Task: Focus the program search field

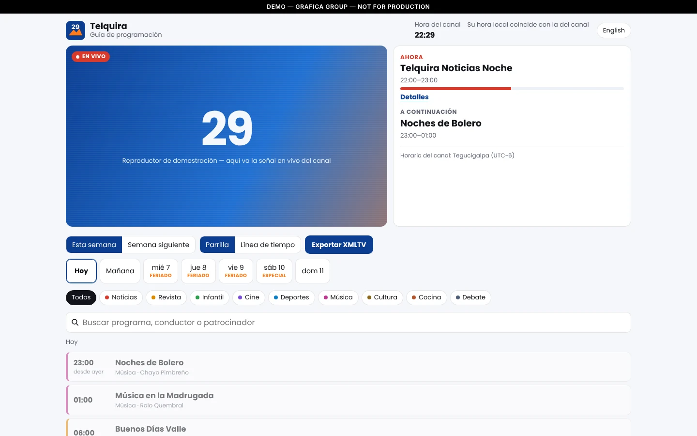Action: [348, 323]
